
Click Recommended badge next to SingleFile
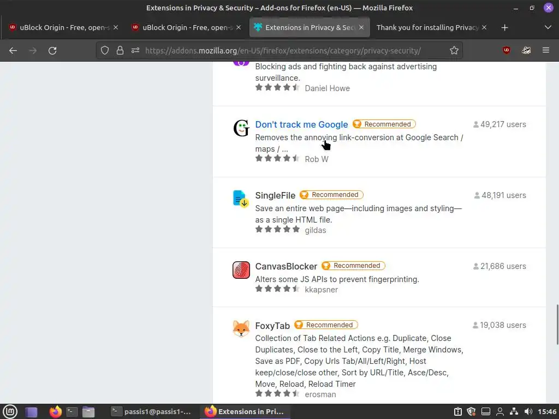(x=331, y=195)
